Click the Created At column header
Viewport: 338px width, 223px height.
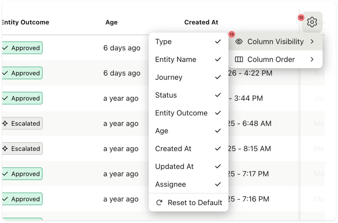click(201, 22)
